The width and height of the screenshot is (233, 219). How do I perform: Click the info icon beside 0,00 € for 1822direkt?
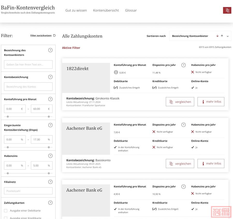116,72
